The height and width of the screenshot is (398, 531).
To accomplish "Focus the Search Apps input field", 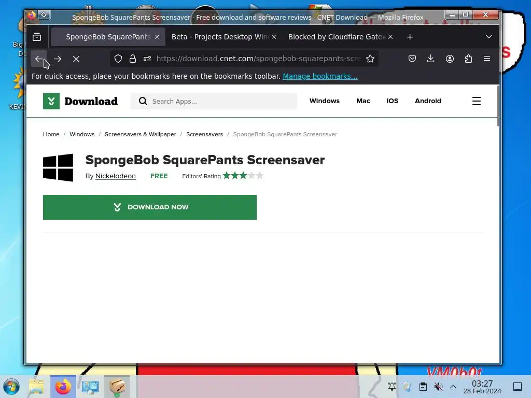I will click(x=214, y=101).
